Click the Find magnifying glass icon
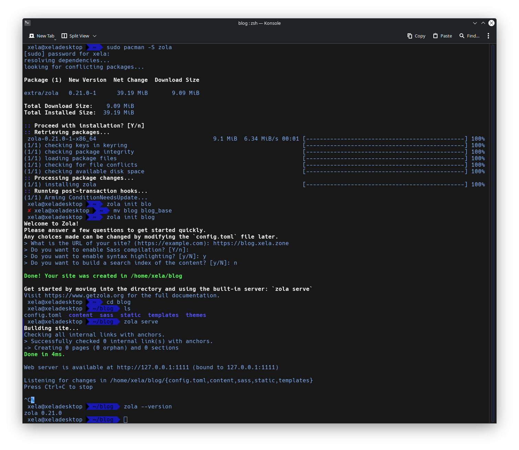Image resolution: width=519 pixels, height=450 pixels. pyautogui.click(x=462, y=35)
